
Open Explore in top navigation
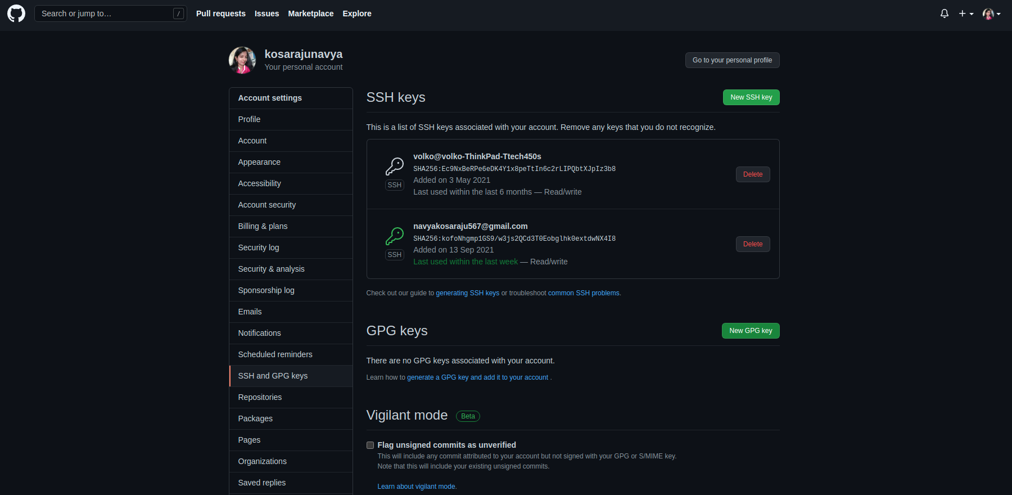pyautogui.click(x=357, y=13)
